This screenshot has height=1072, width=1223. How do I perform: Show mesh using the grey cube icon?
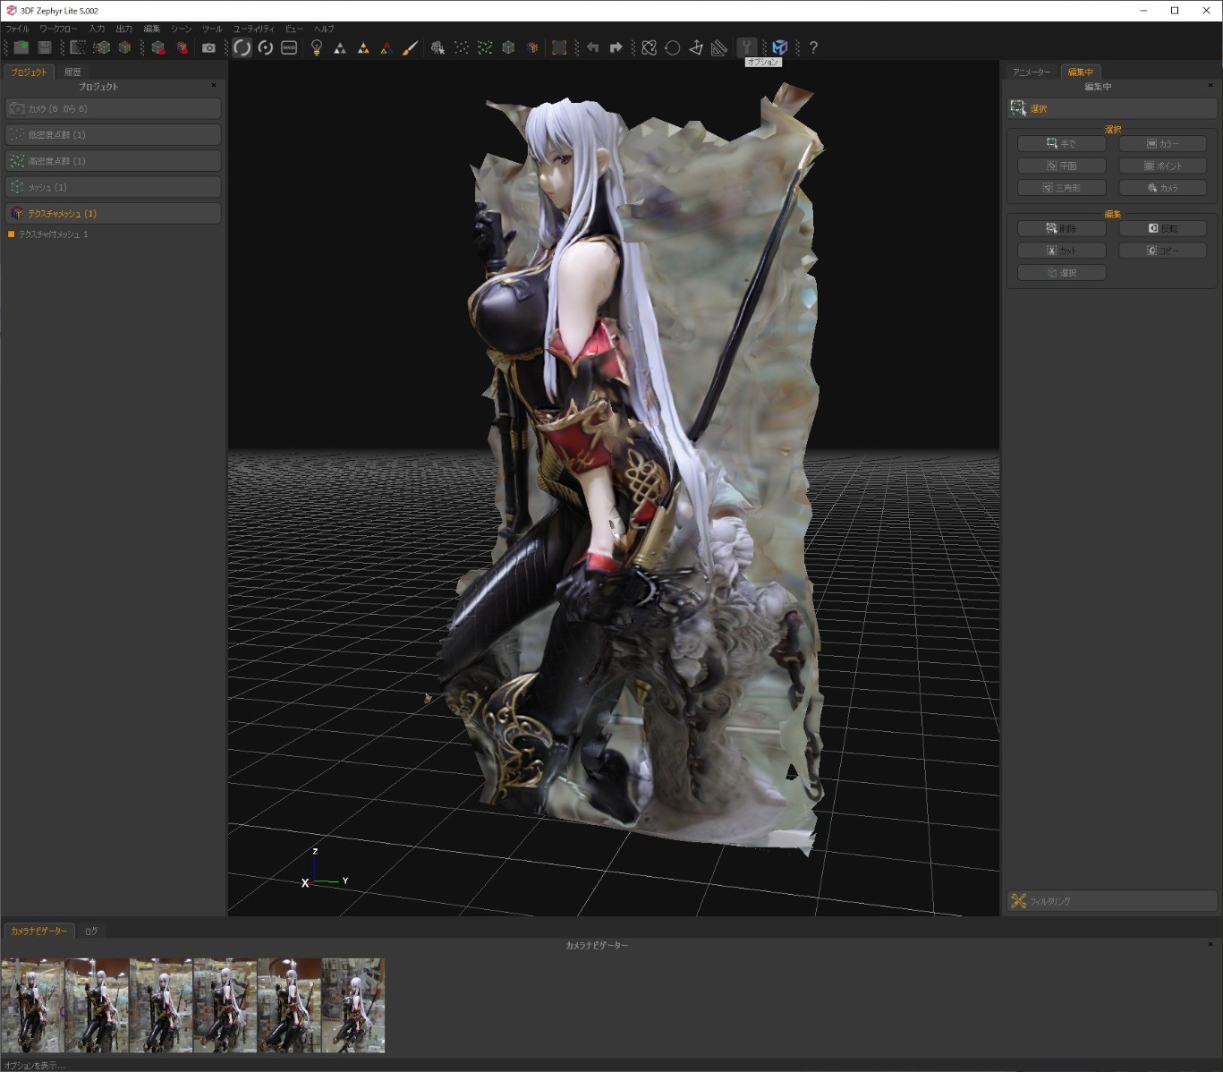point(508,47)
